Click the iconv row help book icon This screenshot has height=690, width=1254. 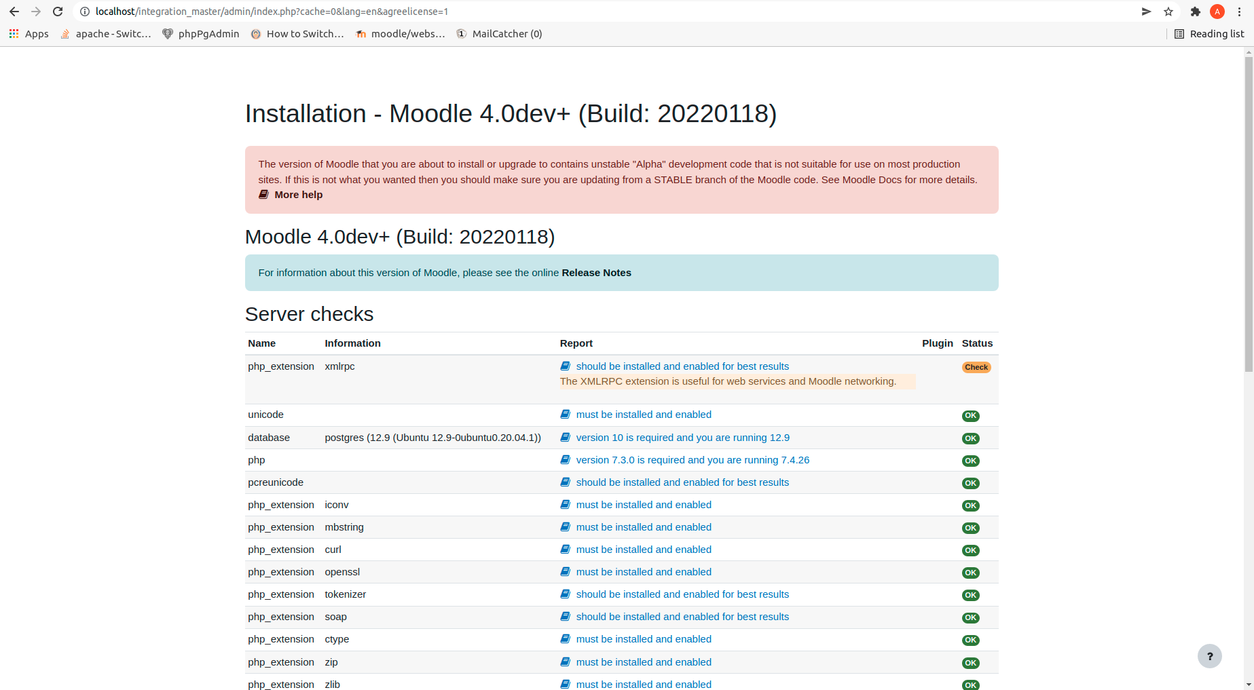pos(565,505)
